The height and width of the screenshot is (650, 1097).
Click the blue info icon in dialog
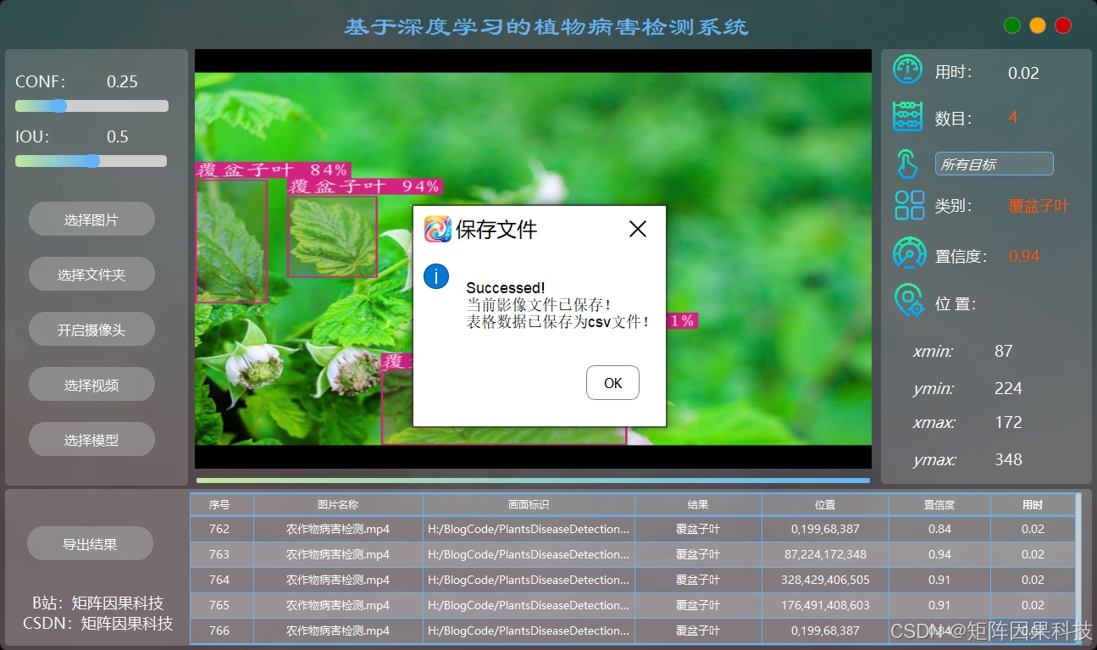435,276
